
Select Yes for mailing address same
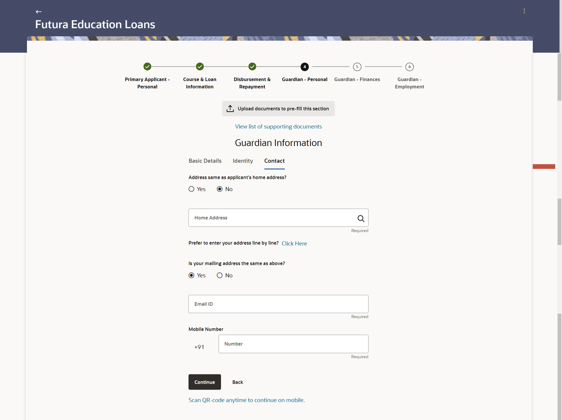(191, 275)
